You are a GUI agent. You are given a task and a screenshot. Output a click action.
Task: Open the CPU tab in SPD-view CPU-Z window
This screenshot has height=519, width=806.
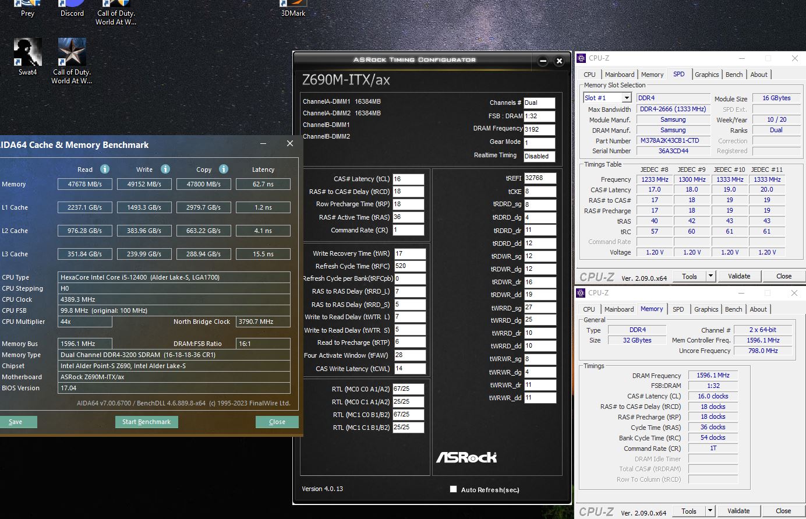click(590, 75)
